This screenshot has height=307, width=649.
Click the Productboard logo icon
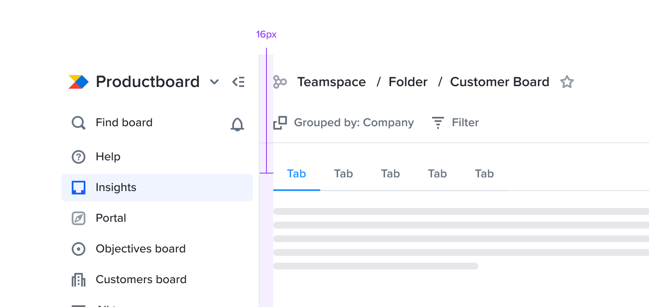(x=79, y=82)
